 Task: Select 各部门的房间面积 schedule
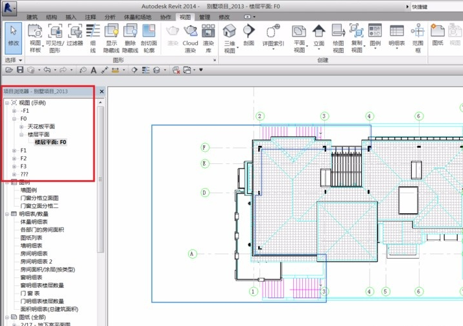42,230
